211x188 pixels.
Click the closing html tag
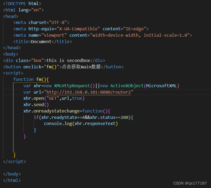coord(12,180)
